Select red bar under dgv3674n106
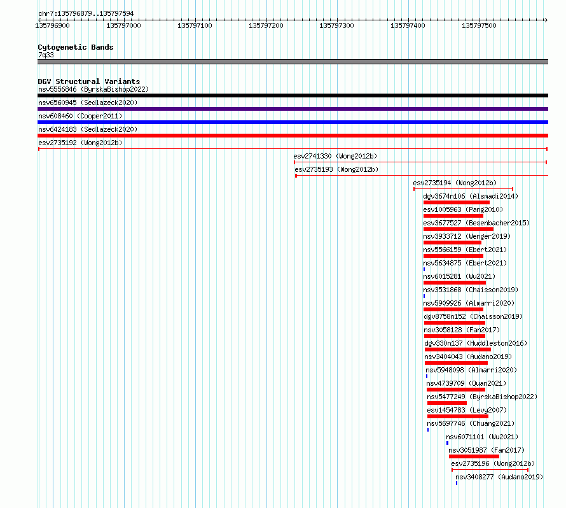The image size is (566, 508). click(457, 202)
